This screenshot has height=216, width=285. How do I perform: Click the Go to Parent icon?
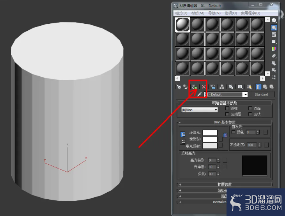[265, 87]
